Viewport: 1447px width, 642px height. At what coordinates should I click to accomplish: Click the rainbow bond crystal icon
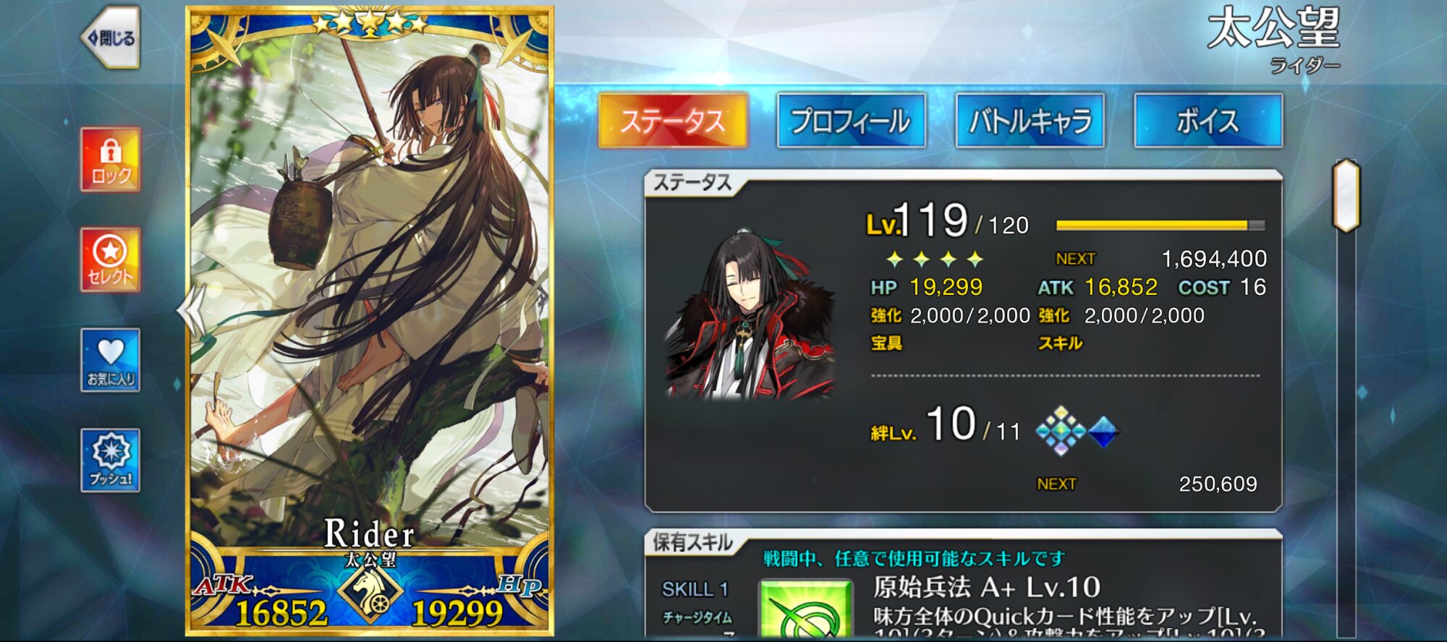coord(1061,431)
